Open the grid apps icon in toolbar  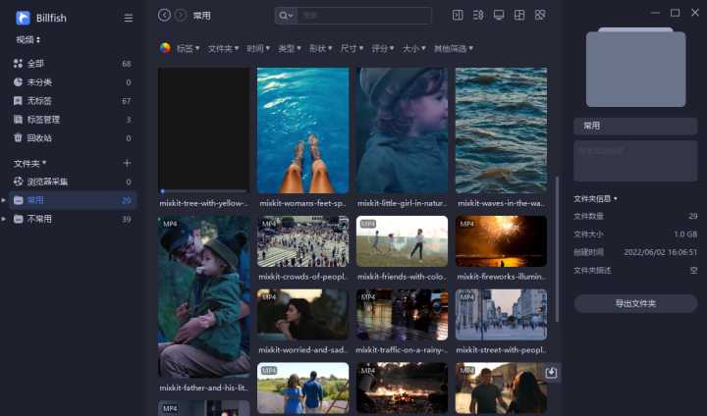540,16
